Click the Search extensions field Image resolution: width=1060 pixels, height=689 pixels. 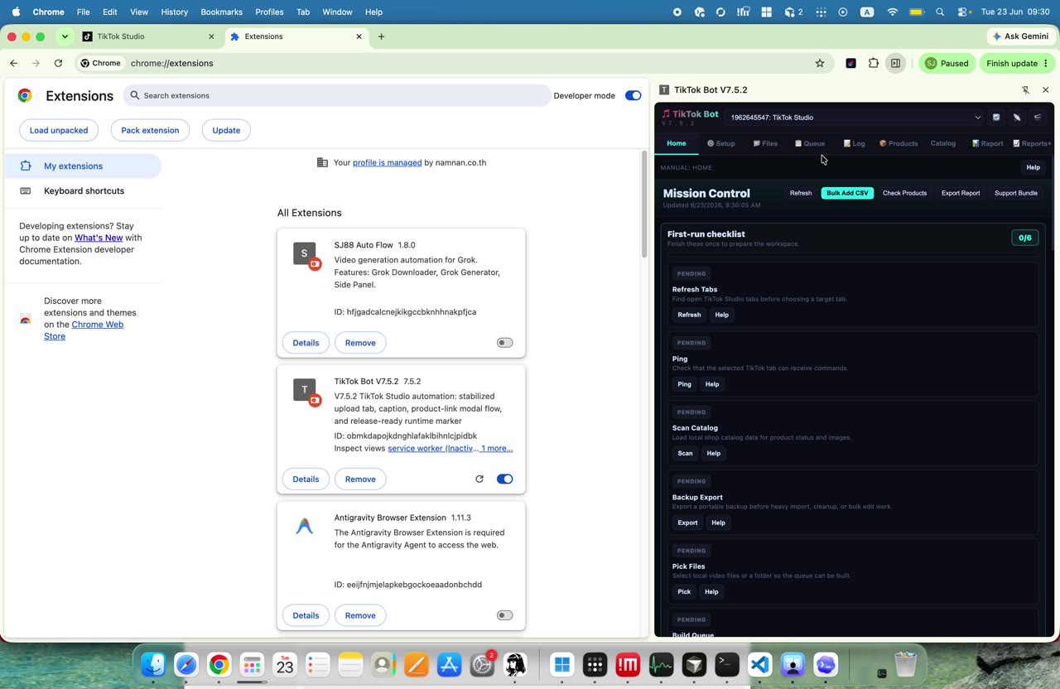[337, 95]
